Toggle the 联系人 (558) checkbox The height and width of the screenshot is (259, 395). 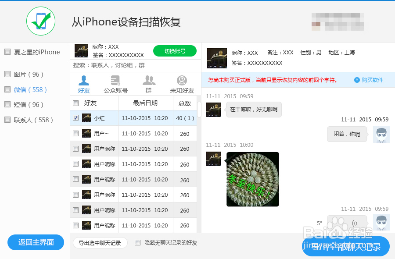pyautogui.click(x=7, y=120)
